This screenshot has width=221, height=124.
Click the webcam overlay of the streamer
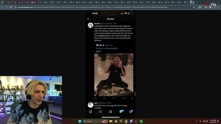coord(31,100)
